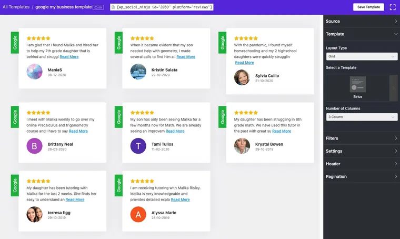Click the date 08-12-2020
The height and width of the screenshot is (239, 400).
point(57,75)
